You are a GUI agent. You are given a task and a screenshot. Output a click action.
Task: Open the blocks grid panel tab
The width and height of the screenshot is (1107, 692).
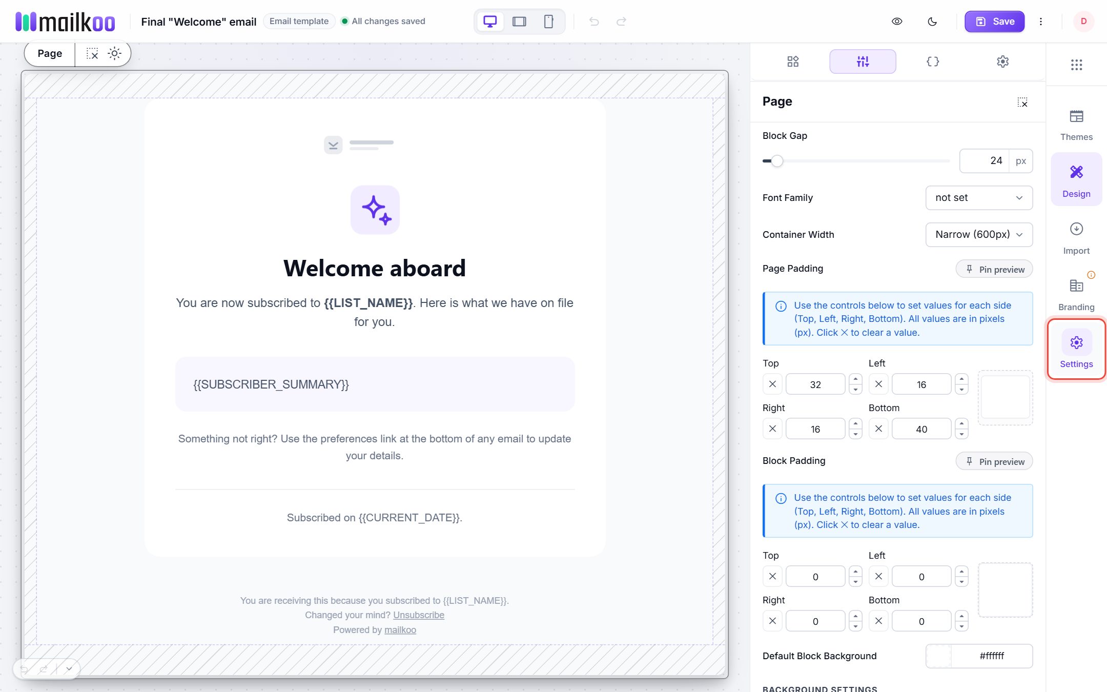tap(793, 62)
